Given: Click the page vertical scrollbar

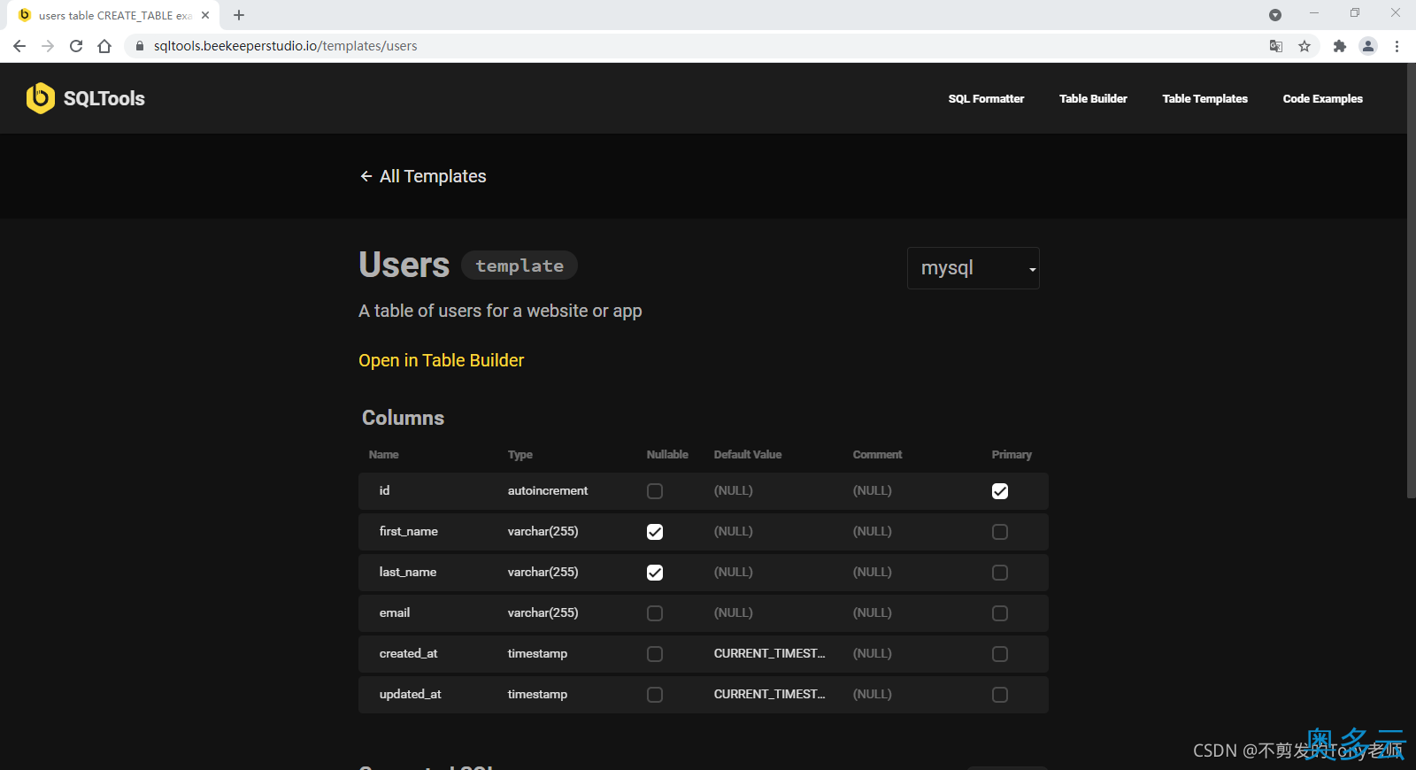Looking at the screenshot, I should 1411,281.
